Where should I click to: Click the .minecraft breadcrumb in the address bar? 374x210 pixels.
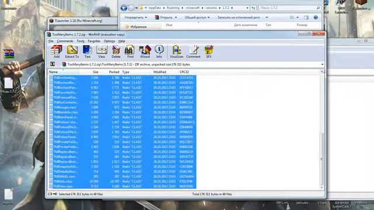192,8
